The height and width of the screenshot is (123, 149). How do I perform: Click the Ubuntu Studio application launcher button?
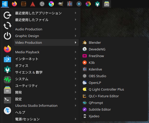(x=5, y=4)
